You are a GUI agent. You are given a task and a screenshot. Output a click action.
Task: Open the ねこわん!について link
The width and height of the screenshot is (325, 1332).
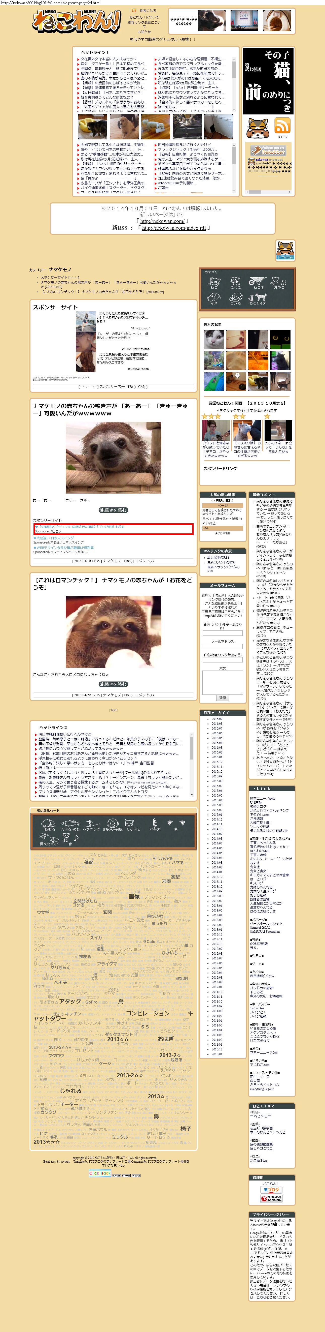click(x=144, y=17)
